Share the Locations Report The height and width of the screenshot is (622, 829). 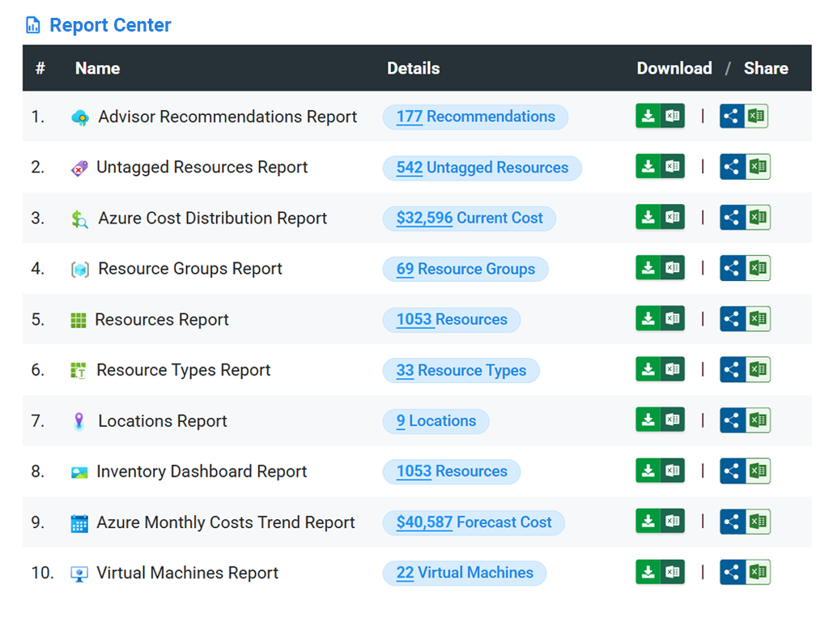pyautogui.click(x=745, y=420)
